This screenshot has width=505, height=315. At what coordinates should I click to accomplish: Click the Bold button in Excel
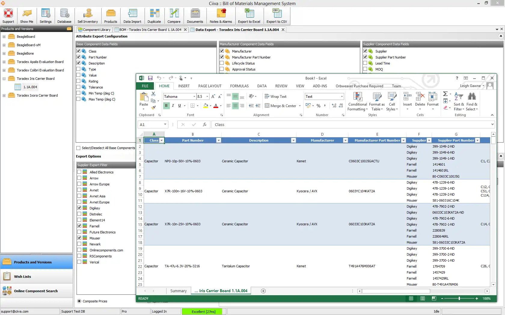(x=166, y=106)
